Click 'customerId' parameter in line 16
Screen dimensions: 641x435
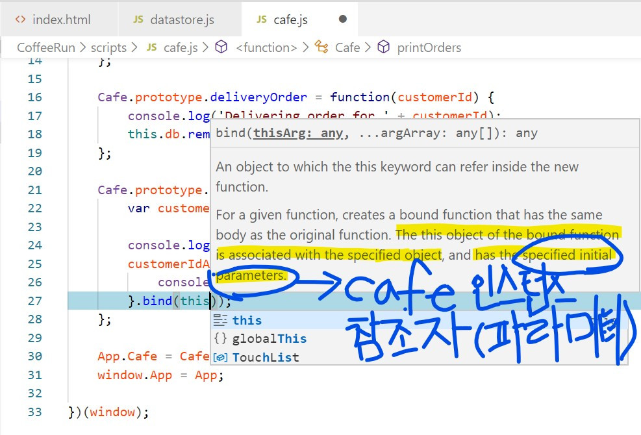[434, 97]
